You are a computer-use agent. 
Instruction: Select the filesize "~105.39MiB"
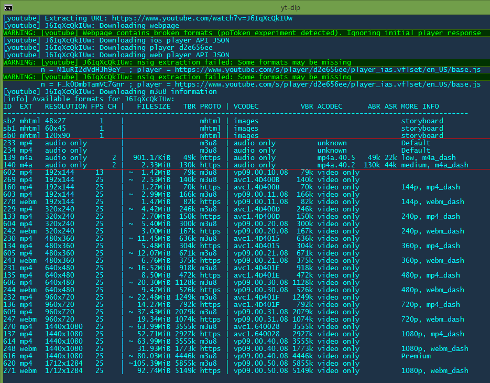(150, 364)
